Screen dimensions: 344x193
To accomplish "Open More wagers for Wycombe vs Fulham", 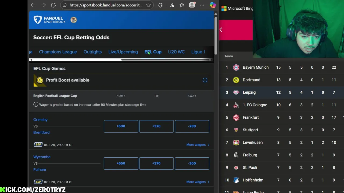I will 198,182.
